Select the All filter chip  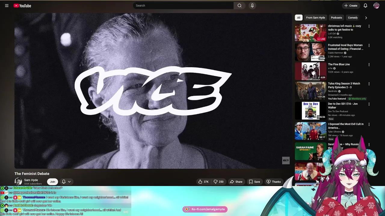point(298,18)
